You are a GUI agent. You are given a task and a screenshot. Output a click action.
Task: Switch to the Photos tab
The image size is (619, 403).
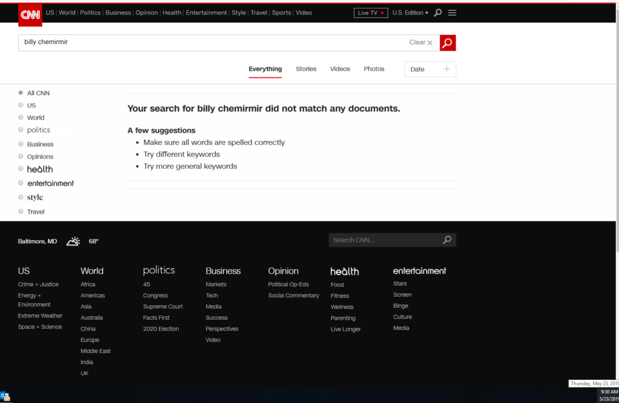(x=374, y=69)
